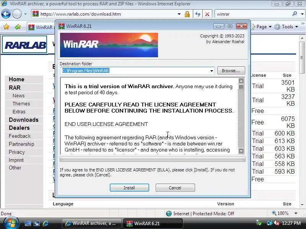The height and width of the screenshot is (229, 306).
Task: Click the Install button
Action: point(129,187)
